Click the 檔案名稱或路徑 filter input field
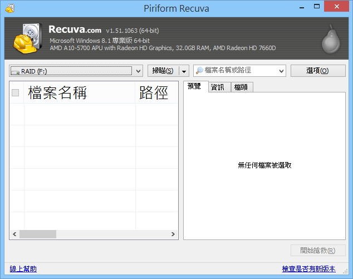This screenshot has height=279, width=353. click(x=240, y=71)
